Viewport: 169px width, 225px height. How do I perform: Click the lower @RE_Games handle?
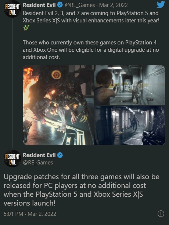38,163
